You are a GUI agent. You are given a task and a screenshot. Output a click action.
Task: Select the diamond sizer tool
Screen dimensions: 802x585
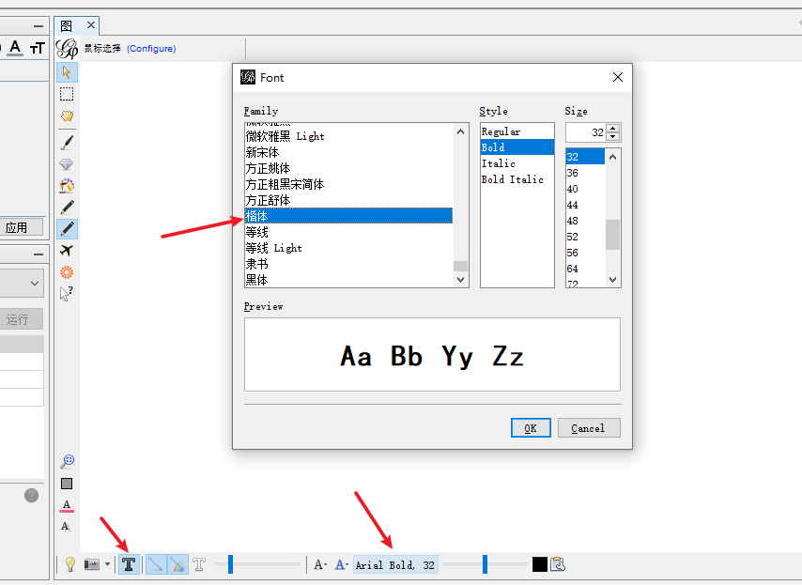point(67,164)
